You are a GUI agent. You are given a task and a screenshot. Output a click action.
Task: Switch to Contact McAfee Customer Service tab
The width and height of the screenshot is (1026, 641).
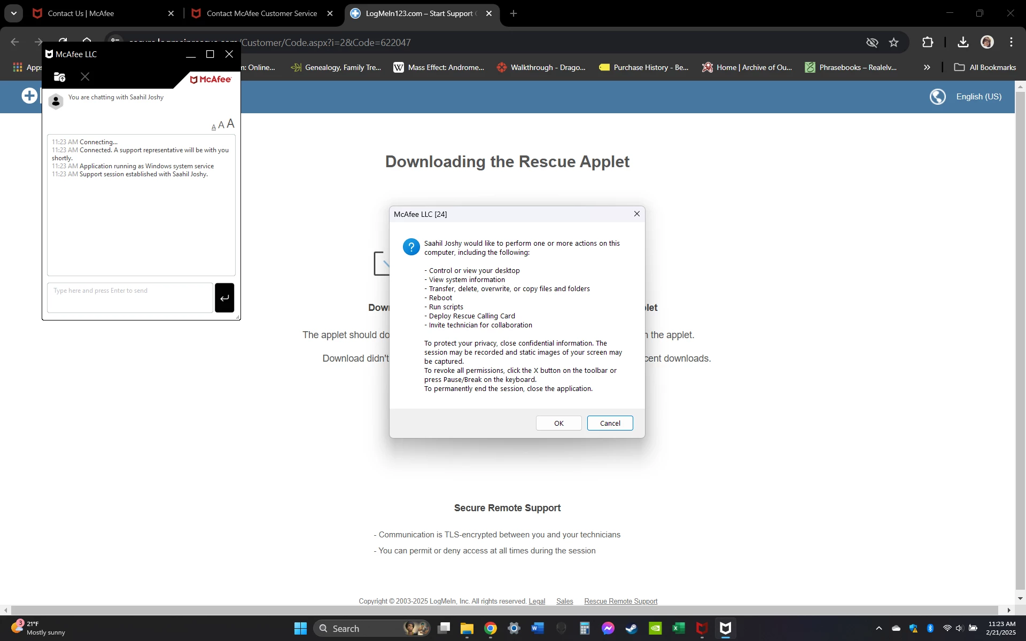pyautogui.click(x=262, y=13)
